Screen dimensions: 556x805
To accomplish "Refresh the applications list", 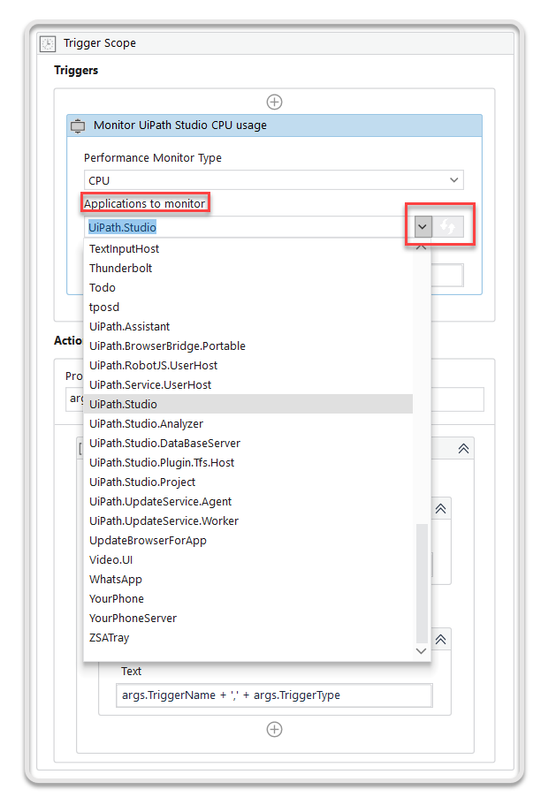I will click(447, 226).
